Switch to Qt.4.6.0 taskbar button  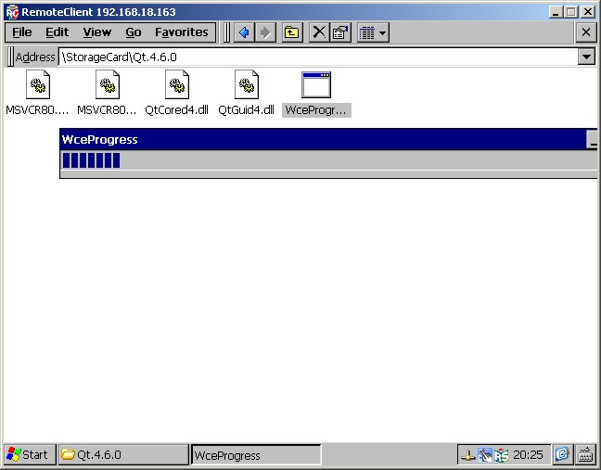click(123, 454)
